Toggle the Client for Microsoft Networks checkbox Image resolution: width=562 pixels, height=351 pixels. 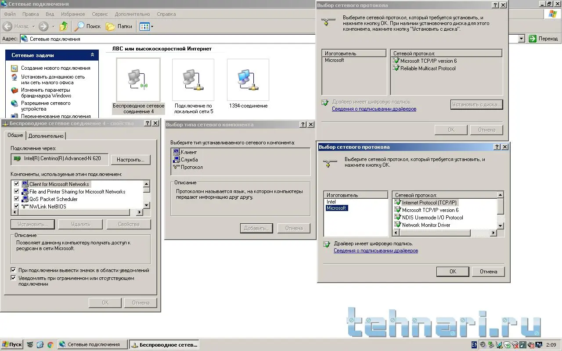coord(17,184)
